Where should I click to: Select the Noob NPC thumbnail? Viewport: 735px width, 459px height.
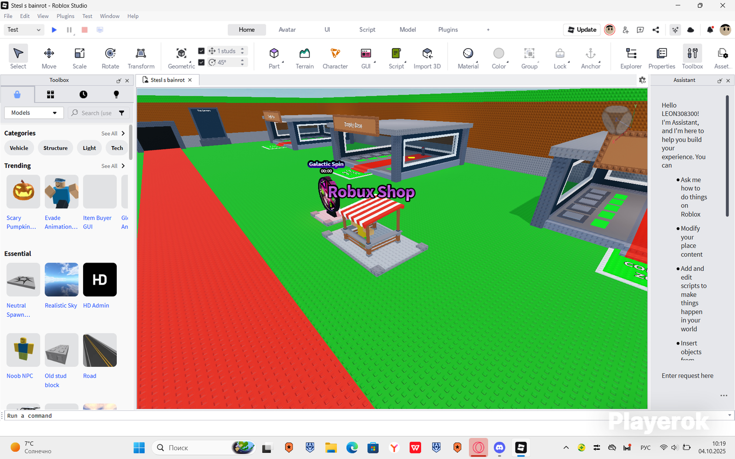click(x=23, y=350)
